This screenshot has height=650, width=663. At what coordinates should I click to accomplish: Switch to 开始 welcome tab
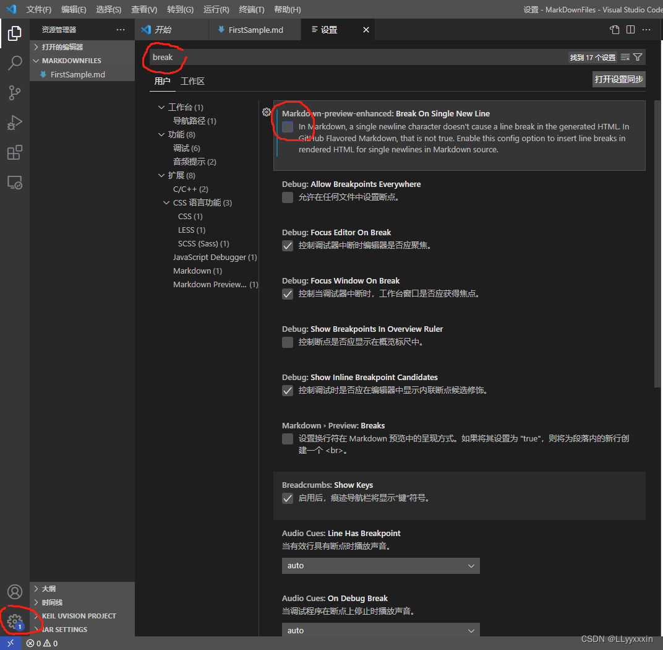(172, 30)
